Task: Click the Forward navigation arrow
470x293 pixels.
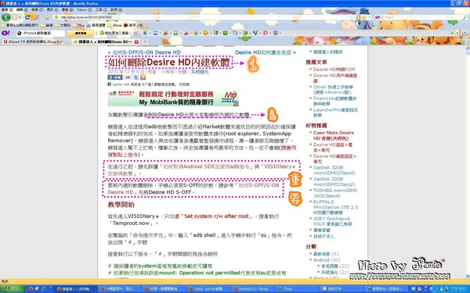Action: (14, 17)
